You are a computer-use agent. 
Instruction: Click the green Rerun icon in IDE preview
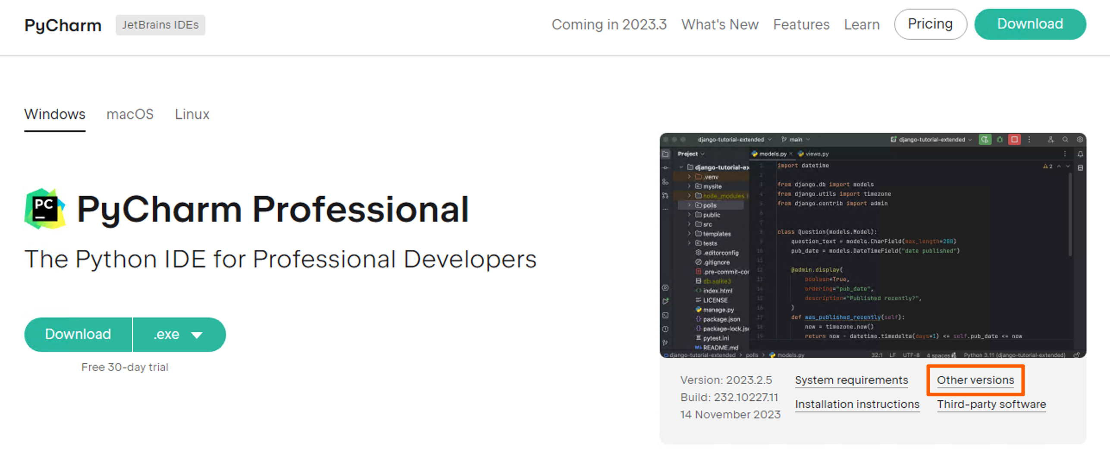pyautogui.click(x=985, y=139)
